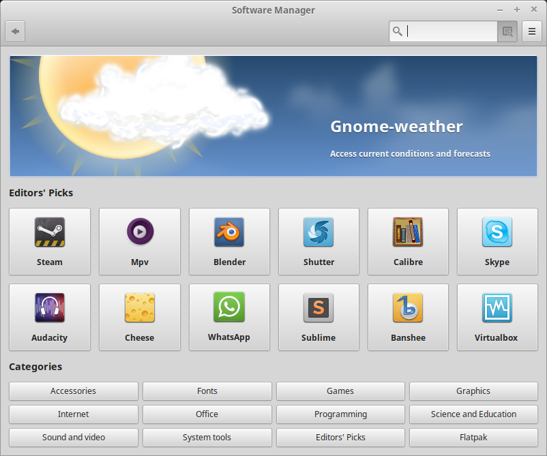
Task: Open the hamburger menu
Action: click(531, 31)
